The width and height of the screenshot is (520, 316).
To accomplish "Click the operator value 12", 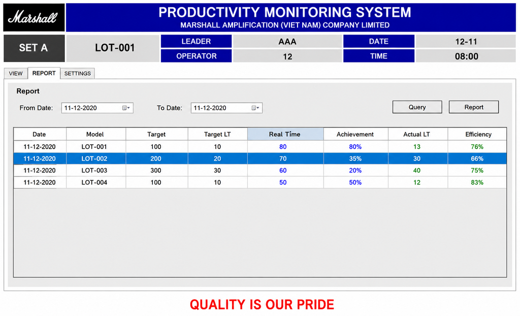I will pyautogui.click(x=287, y=56).
